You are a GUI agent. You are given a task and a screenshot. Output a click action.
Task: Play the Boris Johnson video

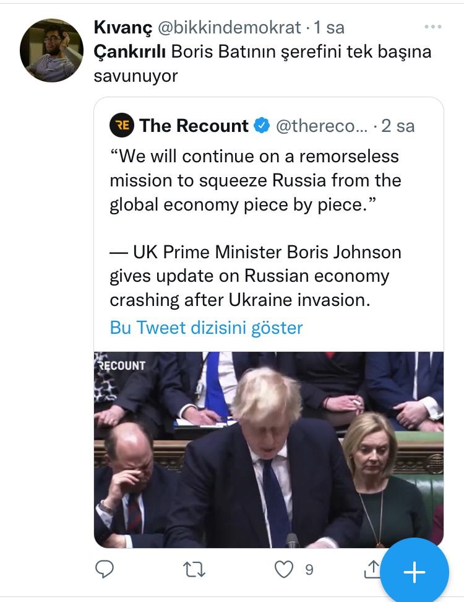[269, 449]
